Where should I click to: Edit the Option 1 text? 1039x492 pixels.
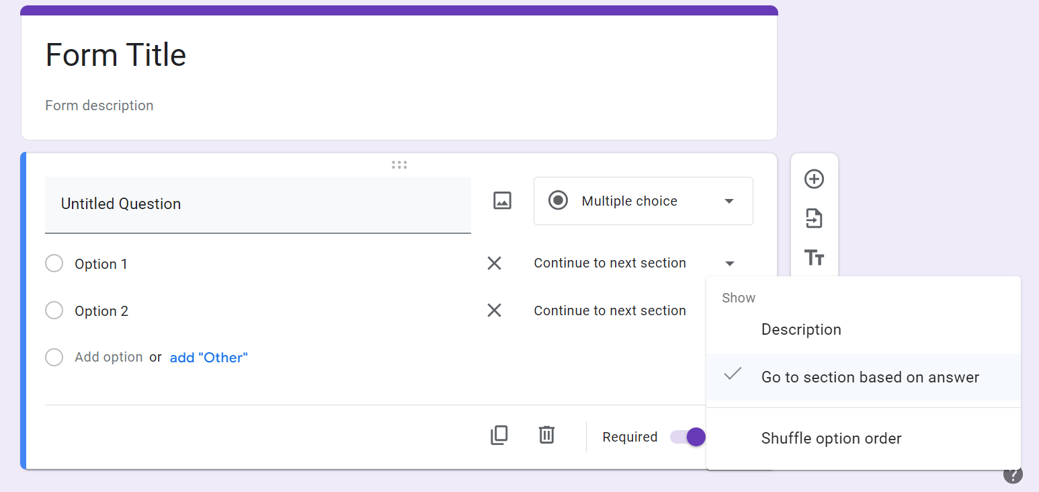tap(101, 264)
